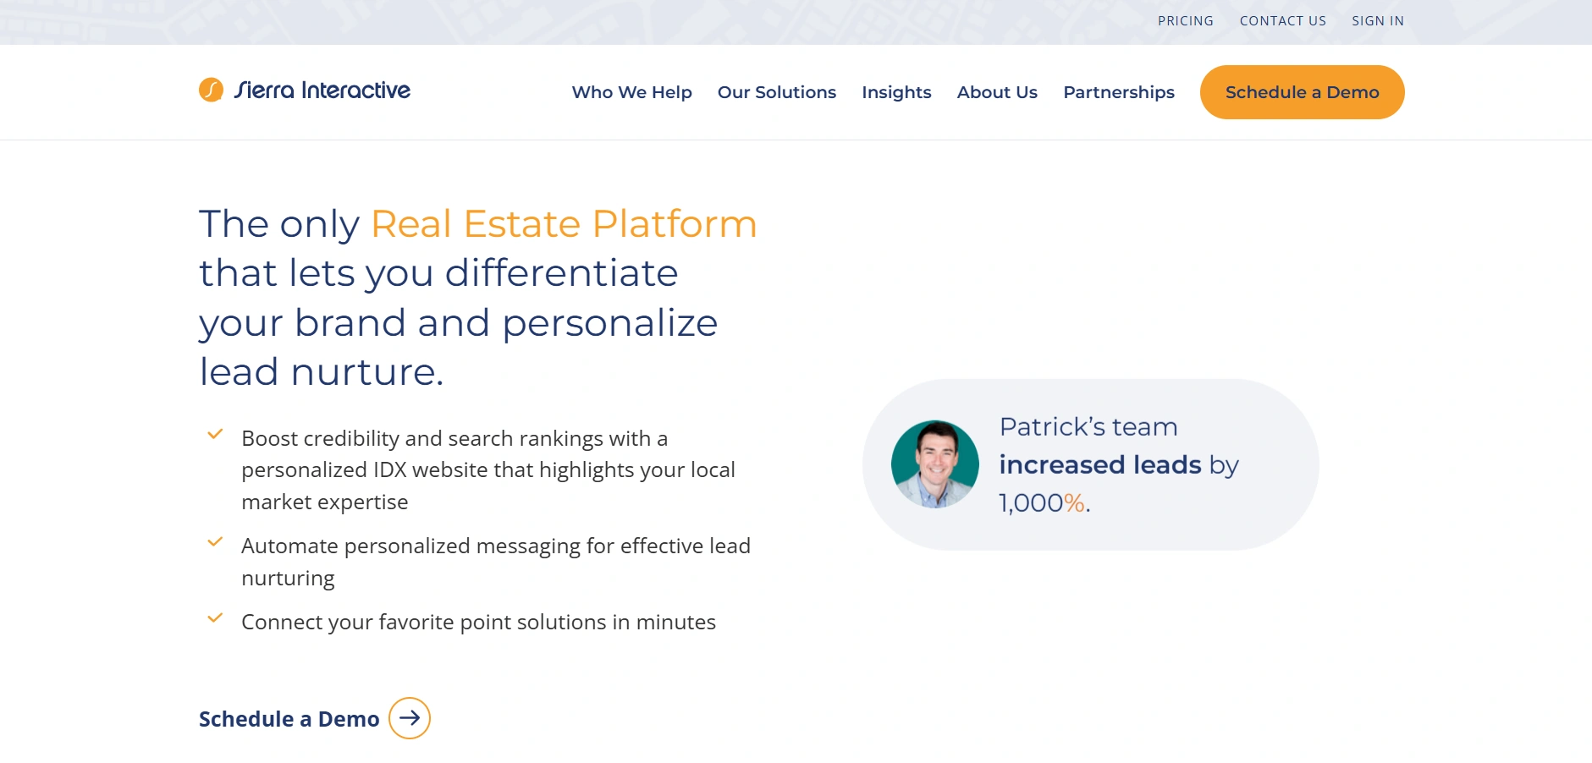This screenshot has height=763, width=1592.
Task: Click the Patrick's team increased leads testimonial text
Action: (x=1118, y=464)
